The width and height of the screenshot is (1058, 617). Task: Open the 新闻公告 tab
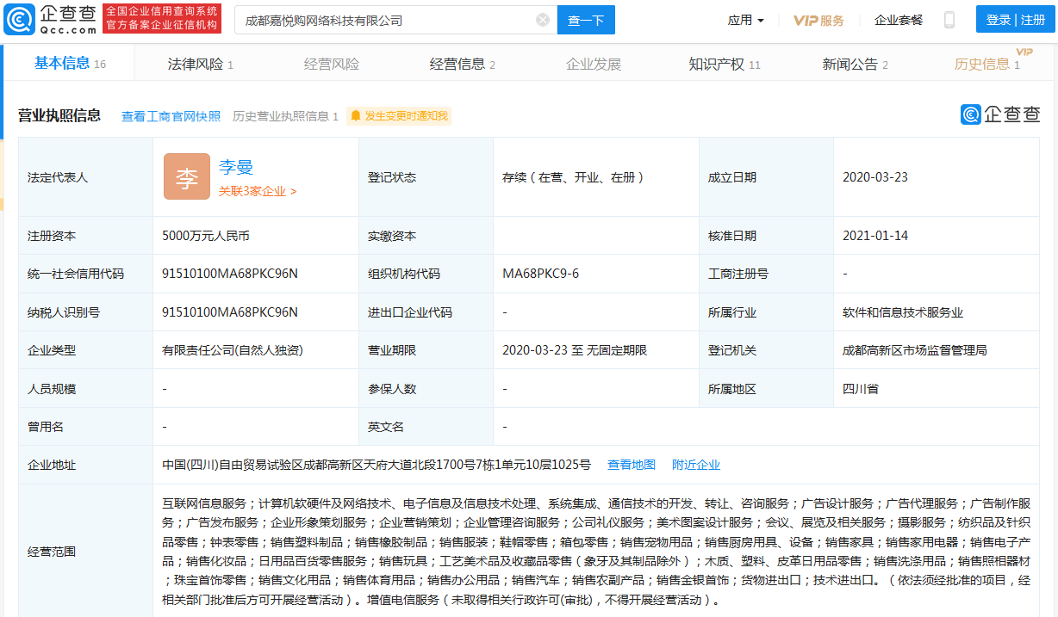click(850, 62)
